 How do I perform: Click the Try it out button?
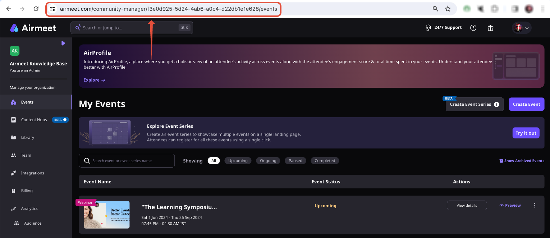(526, 133)
